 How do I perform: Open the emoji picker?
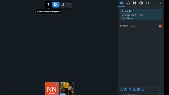point(121,90)
